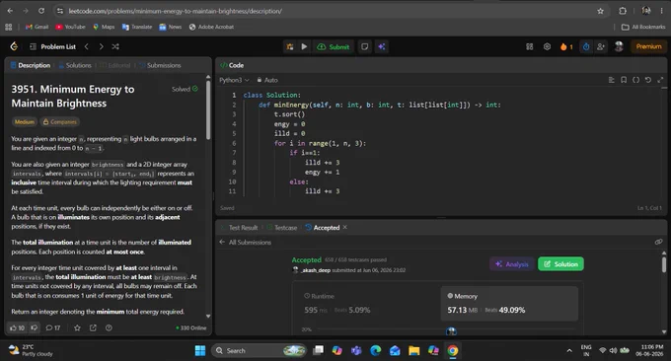Share the problem via share icon
This screenshot has width=671, height=361.
[93, 327]
